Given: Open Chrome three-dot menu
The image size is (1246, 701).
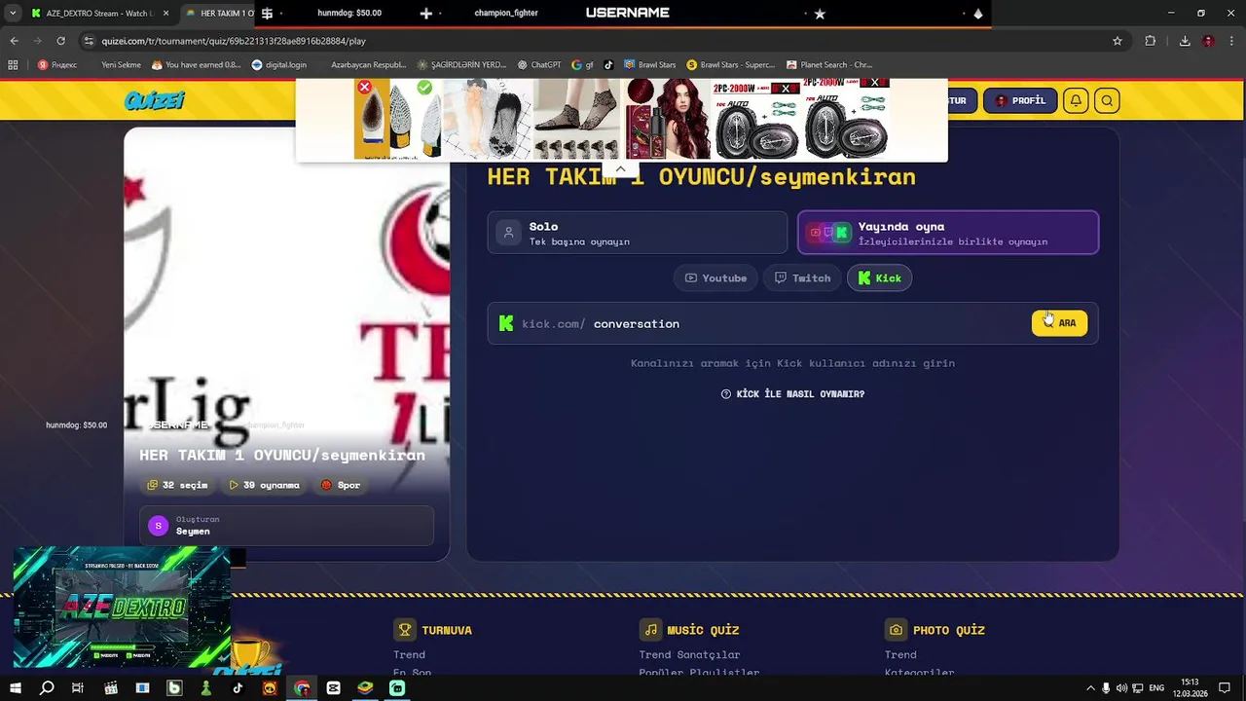Looking at the screenshot, I should pos(1231,41).
